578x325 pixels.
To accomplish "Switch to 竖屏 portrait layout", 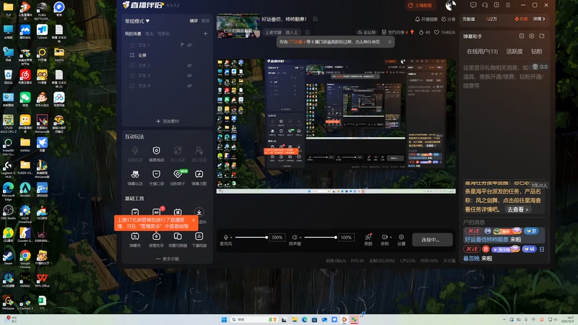I will coord(205,21).
